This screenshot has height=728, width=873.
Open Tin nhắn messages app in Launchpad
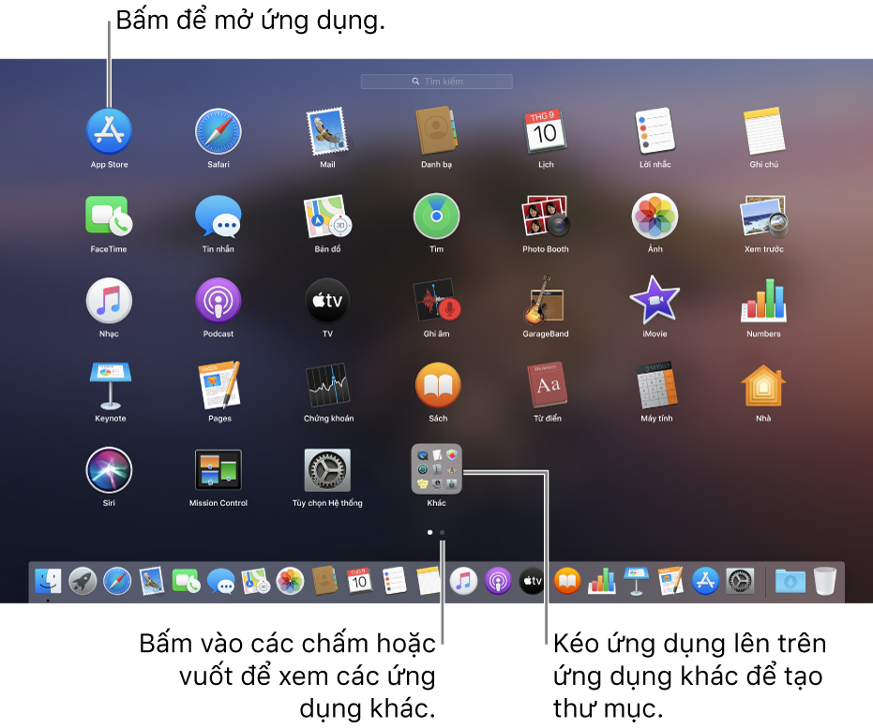(218, 216)
